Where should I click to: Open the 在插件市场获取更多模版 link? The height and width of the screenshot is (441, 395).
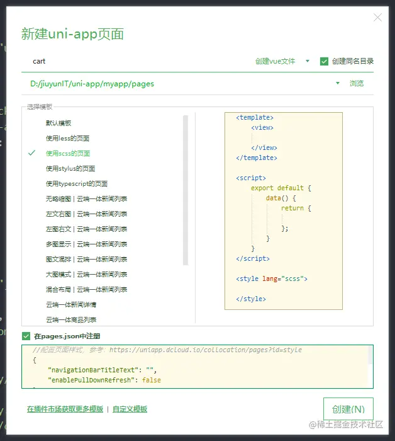click(65, 409)
